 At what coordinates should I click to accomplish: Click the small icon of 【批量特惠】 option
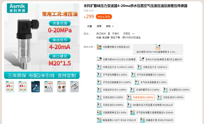(99, 47)
